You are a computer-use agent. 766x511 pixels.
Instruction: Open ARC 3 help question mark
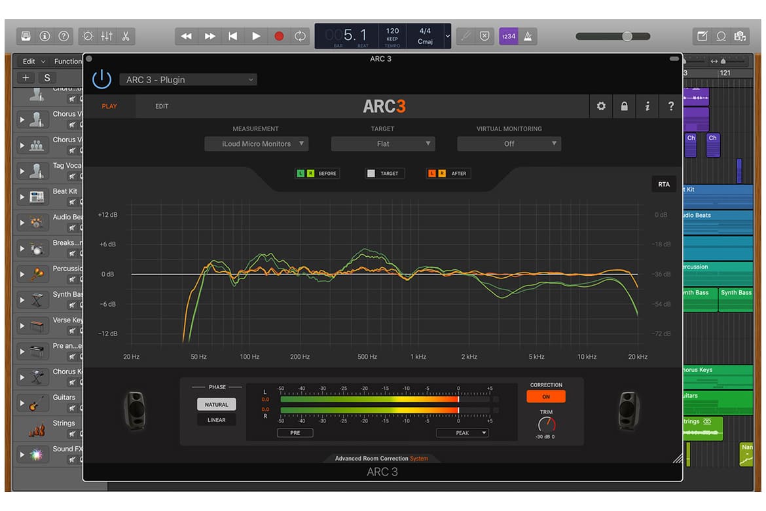pyautogui.click(x=670, y=106)
